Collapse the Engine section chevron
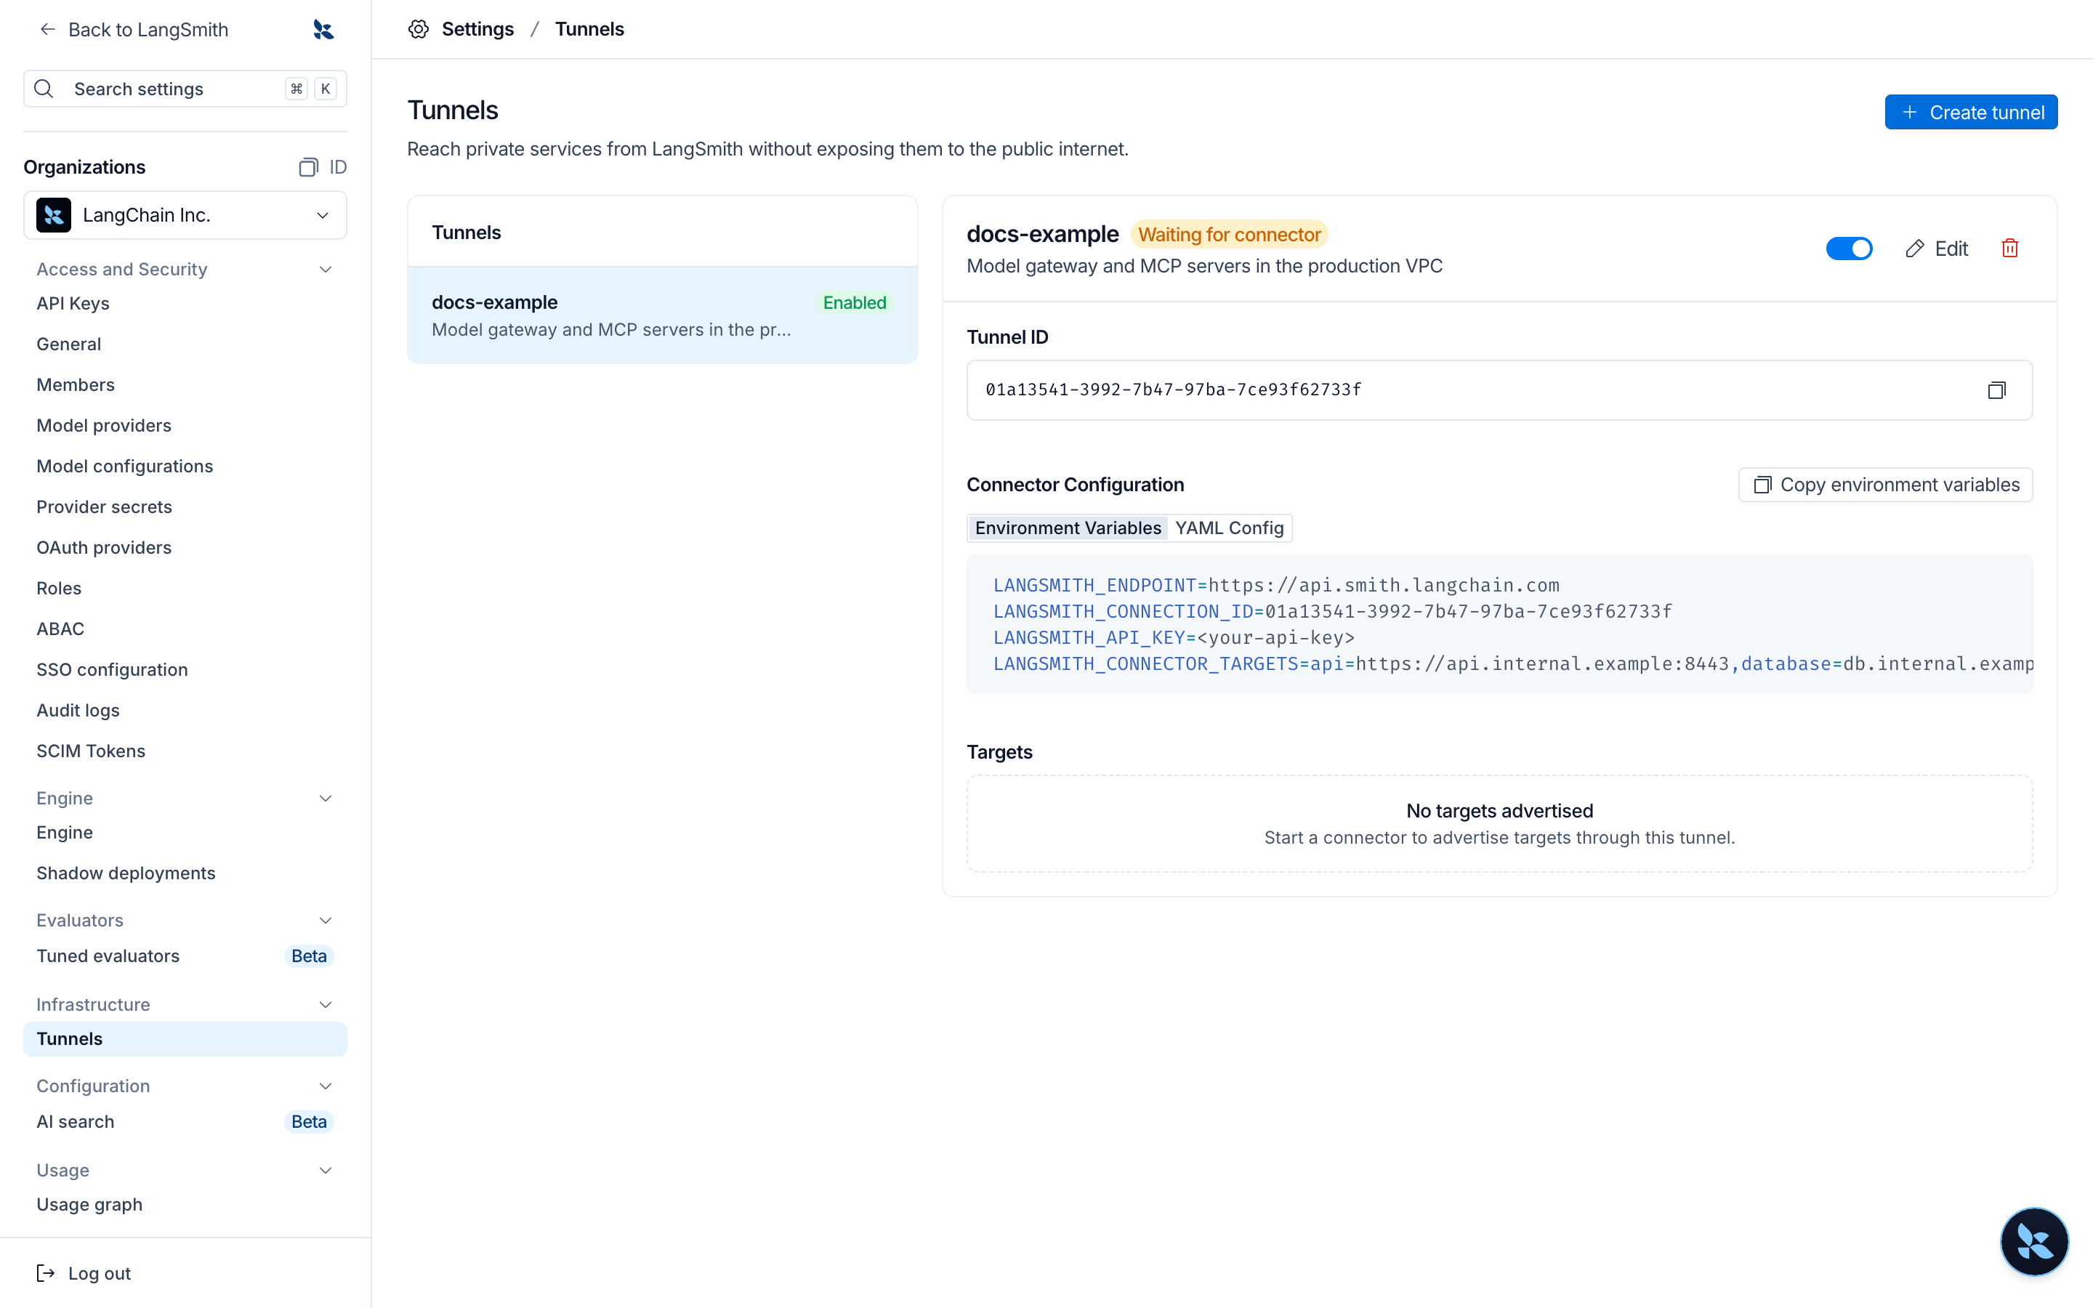Screen dimensions: 2093x1308 coord(325,798)
